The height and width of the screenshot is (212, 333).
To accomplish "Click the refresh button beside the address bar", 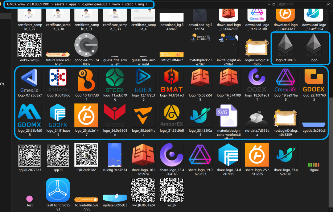I will click(x=273, y=4).
